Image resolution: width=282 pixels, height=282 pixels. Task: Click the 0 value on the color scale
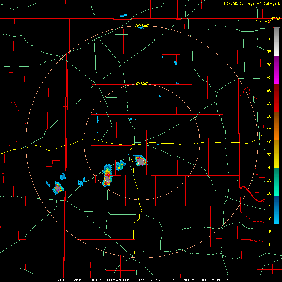point(270,245)
